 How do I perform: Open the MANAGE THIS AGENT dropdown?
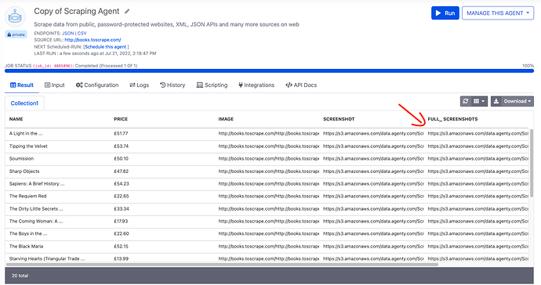498,13
